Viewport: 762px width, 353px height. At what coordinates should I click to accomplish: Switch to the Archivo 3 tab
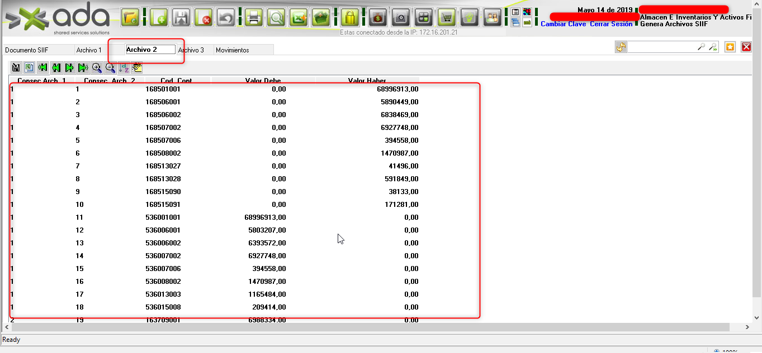tap(191, 50)
